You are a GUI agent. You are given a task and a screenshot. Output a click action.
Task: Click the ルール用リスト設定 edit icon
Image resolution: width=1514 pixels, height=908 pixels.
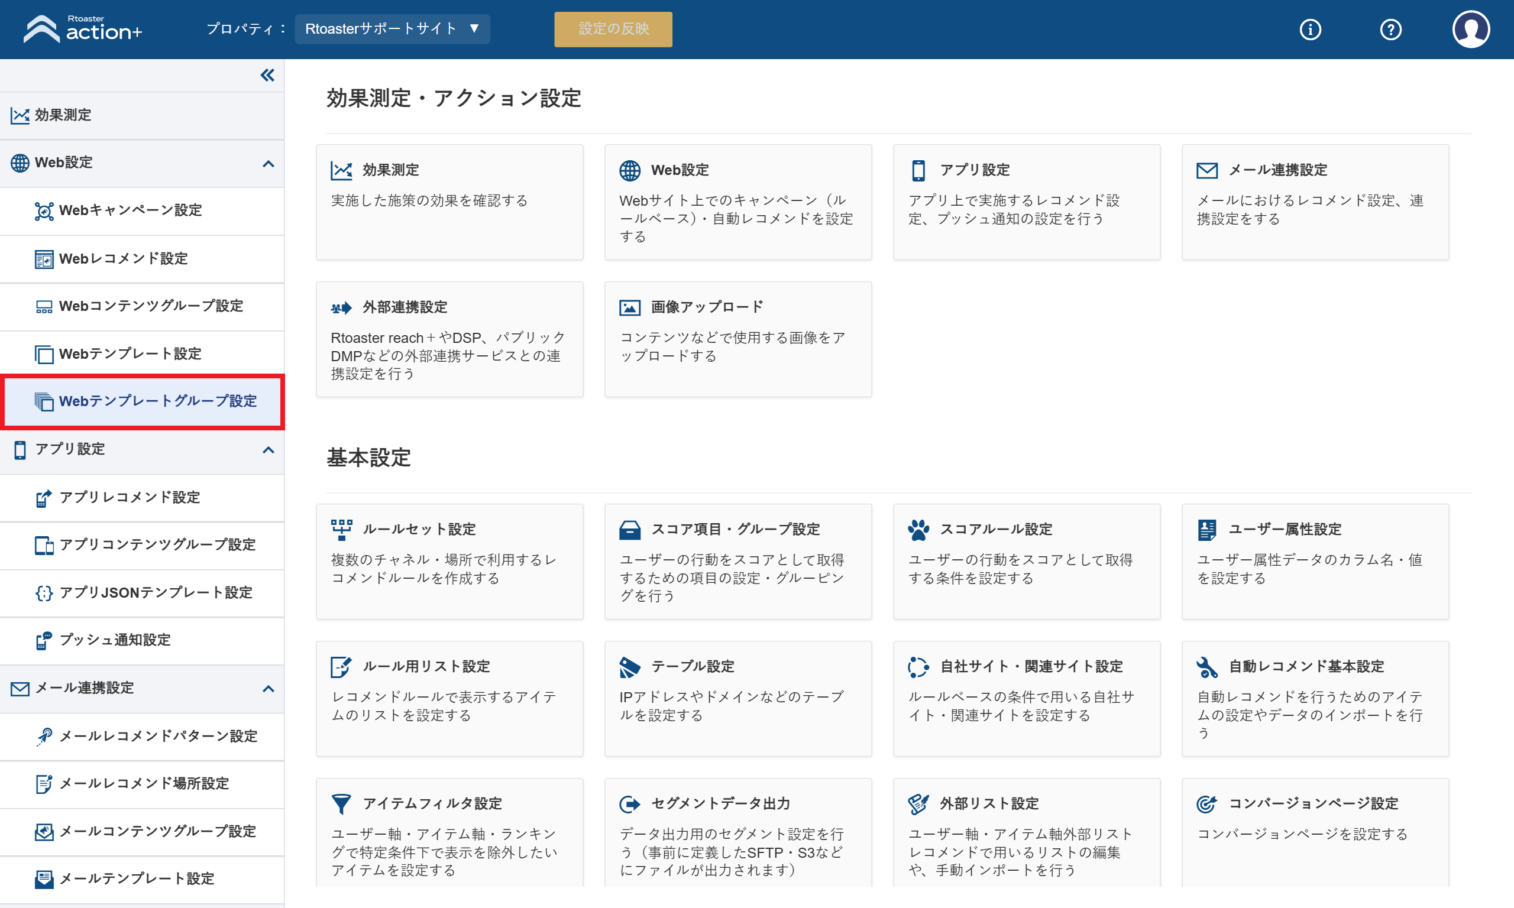[341, 667]
